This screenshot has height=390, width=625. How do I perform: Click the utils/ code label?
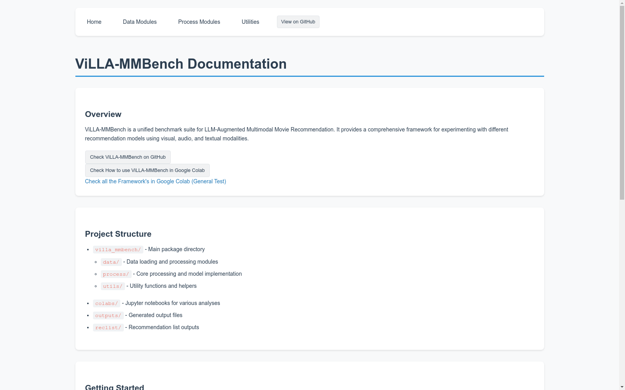point(113,286)
